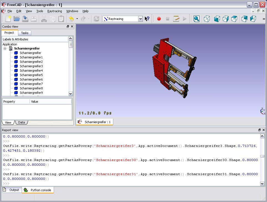The image size is (267, 202).
Task: Click report view scrollbar down arrow
Action: coord(262,184)
